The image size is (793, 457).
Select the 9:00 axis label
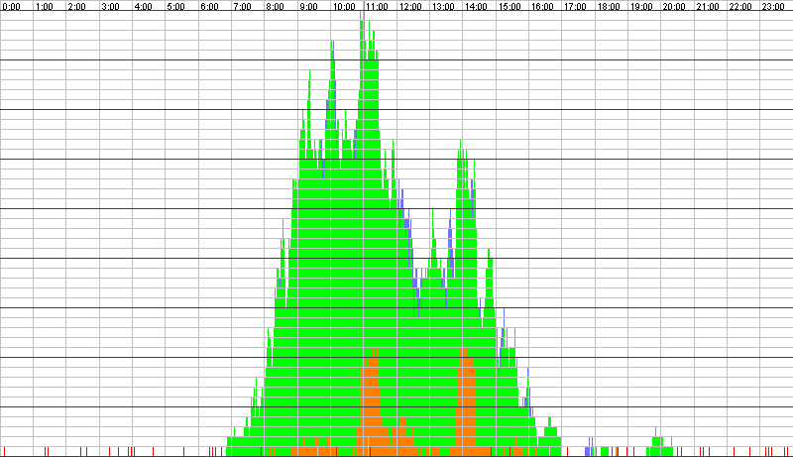308,7
